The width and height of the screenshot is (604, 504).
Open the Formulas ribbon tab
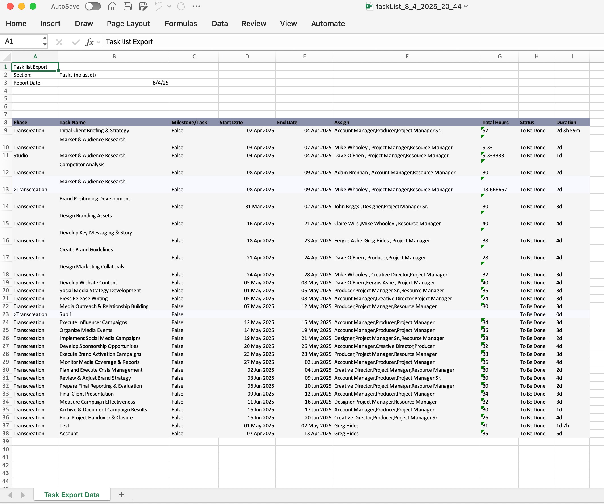pyautogui.click(x=181, y=24)
